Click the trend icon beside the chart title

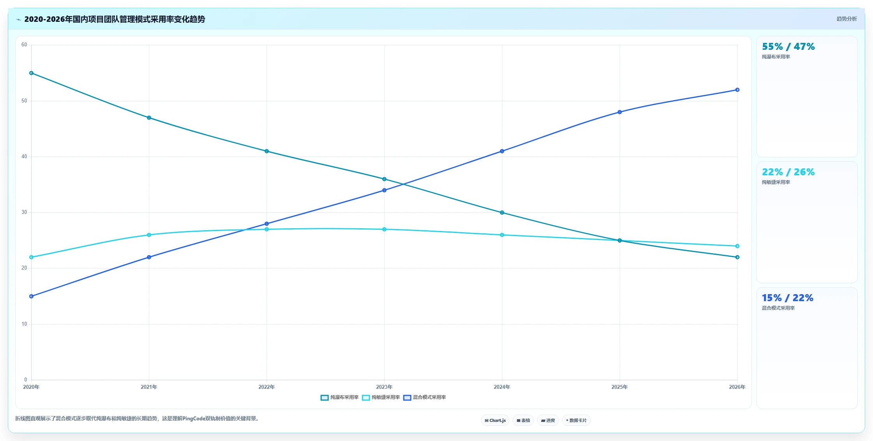(x=18, y=19)
